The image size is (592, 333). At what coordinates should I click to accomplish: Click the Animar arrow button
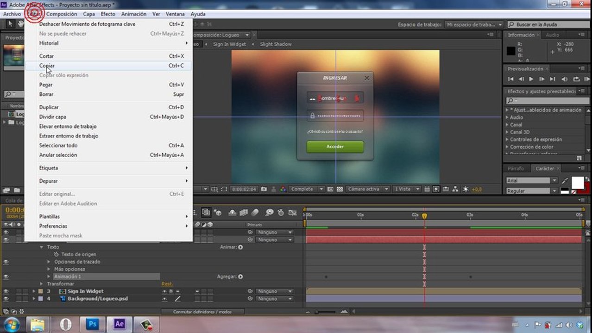point(240,247)
